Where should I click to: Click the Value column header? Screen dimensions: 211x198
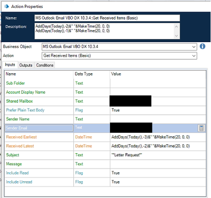coord(116,74)
